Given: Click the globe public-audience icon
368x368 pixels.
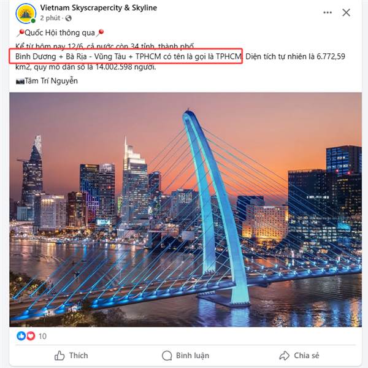Looking at the screenshot, I should (68, 18).
